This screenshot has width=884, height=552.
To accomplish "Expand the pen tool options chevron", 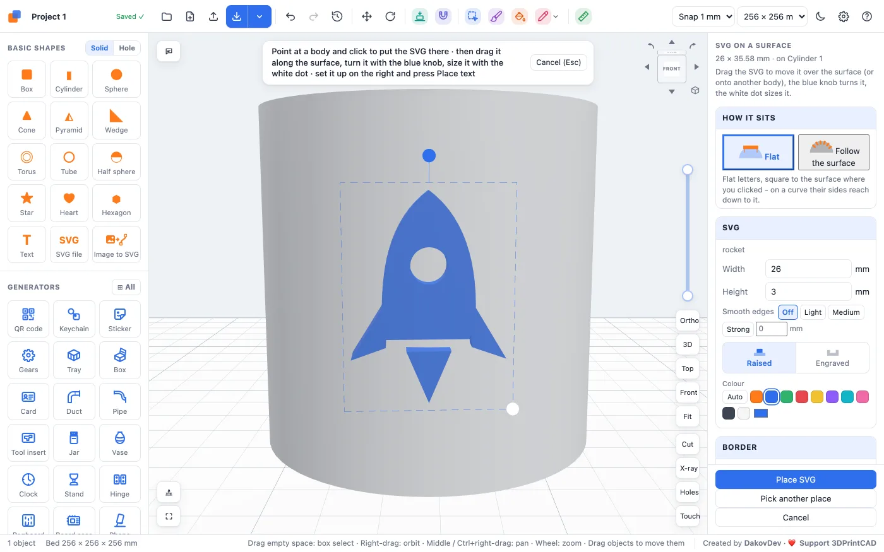I will 556,17.
